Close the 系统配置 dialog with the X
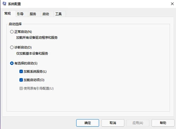The image size is (176, 129). [x=172, y=4]
